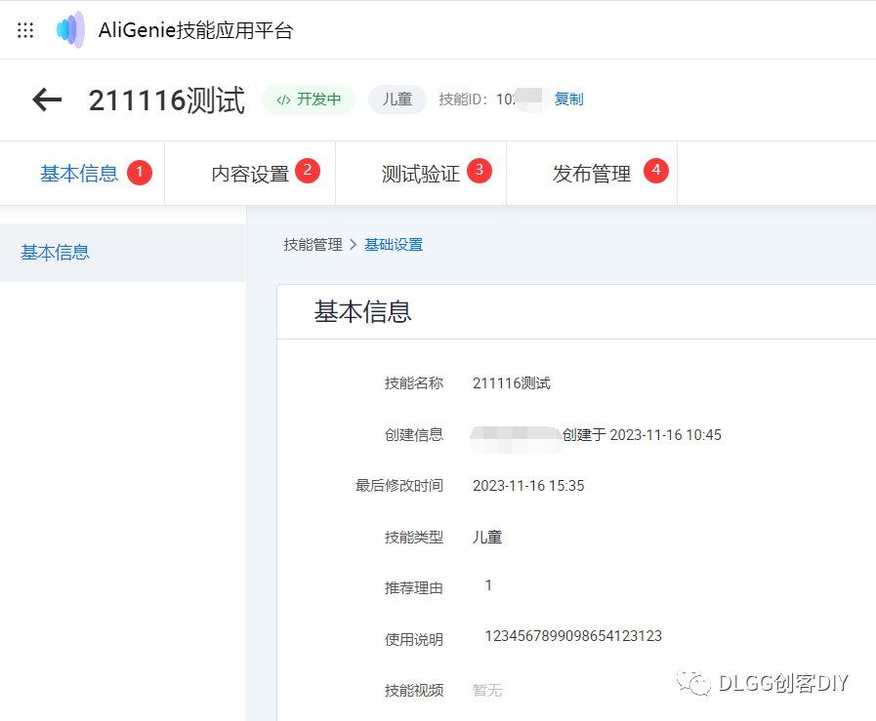Click the 技能名称 value 211116测试

[x=511, y=382]
